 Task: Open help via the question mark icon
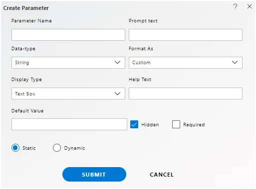(x=235, y=6)
